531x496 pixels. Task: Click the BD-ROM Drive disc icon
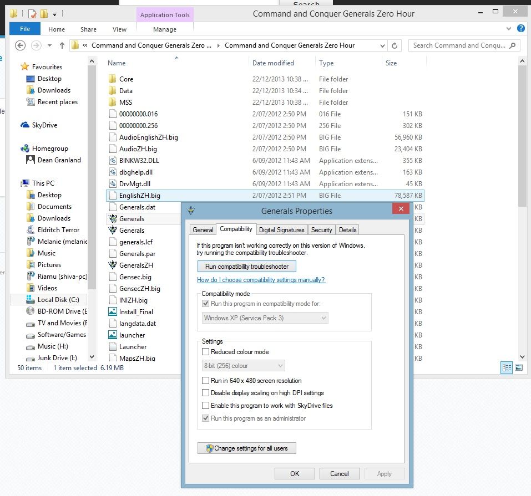pyautogui.click(x=31, y=311)
